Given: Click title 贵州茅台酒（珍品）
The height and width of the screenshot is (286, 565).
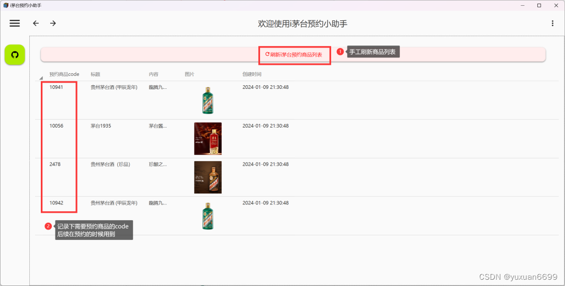Looking at the screenshot, I should (110, 164).
